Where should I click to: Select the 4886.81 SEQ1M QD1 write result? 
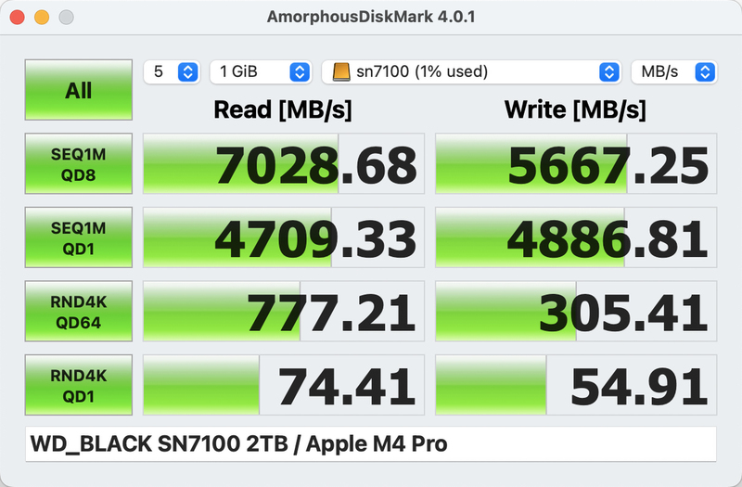click(576, 237)
